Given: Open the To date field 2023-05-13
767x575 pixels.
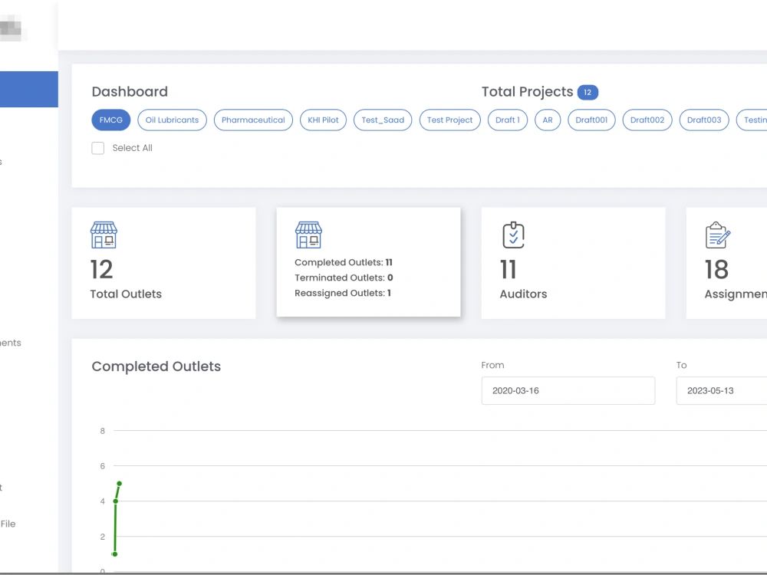Looking at the screenshot, I should point(722,391).
